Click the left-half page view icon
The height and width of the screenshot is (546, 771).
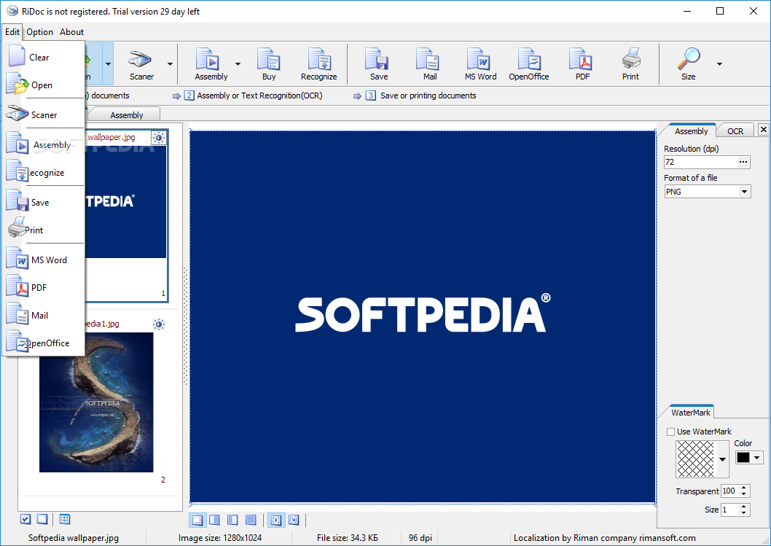coord(232,520)
